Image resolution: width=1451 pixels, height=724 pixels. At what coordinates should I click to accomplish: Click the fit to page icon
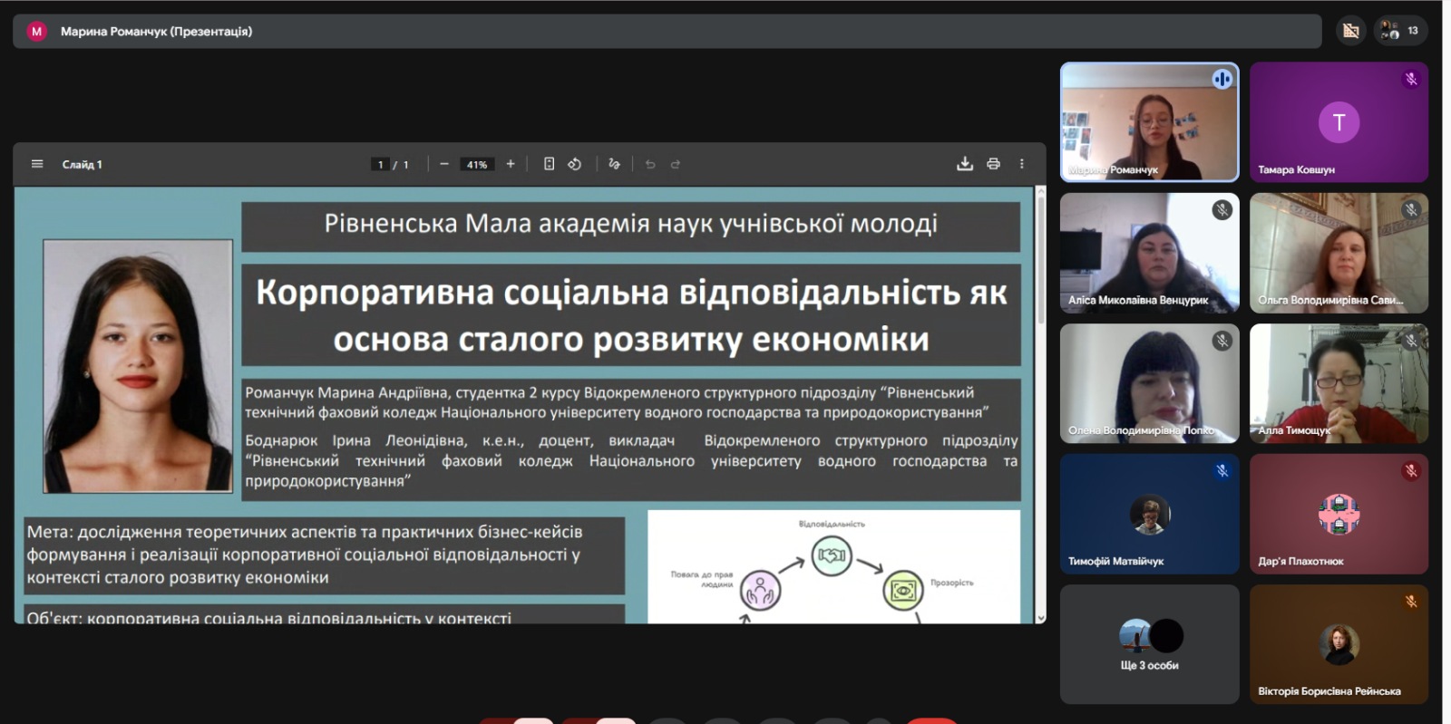[549, 164]
